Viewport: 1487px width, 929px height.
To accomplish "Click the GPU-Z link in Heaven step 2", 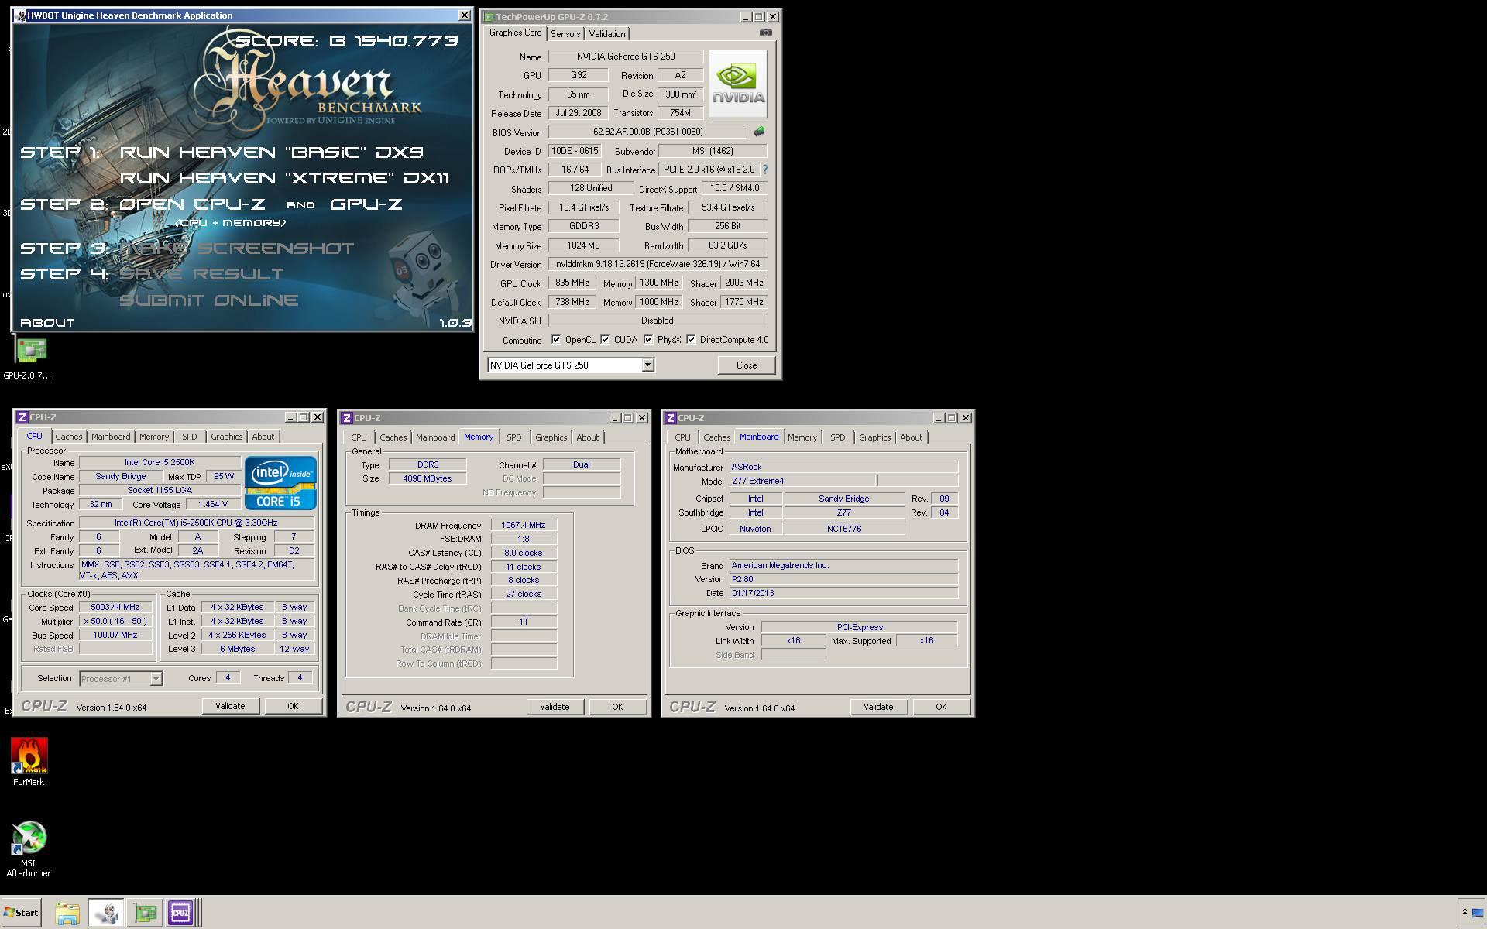I will click(x=366, y=204).
